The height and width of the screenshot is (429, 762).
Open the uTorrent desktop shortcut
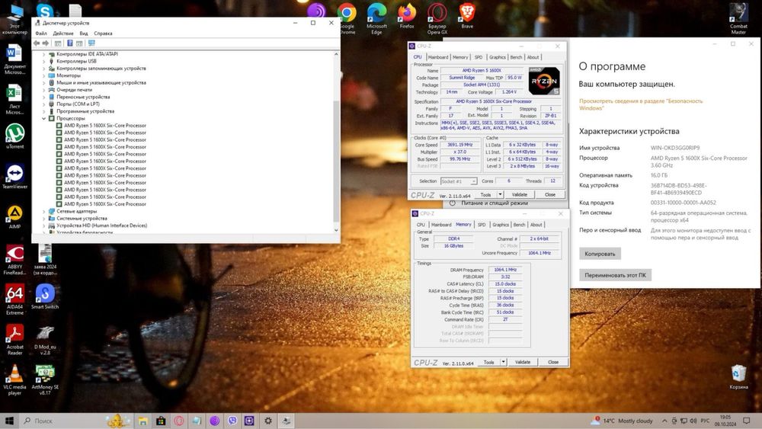click(x=14, y=136)
